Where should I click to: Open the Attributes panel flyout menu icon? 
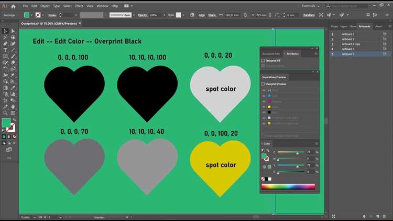pyautogui.click(x=316, y=54)
